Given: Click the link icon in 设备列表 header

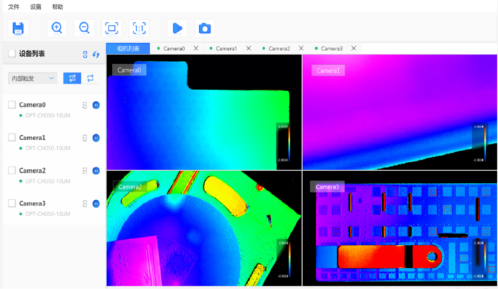Looking at the screenshot, I should (85, 54).
